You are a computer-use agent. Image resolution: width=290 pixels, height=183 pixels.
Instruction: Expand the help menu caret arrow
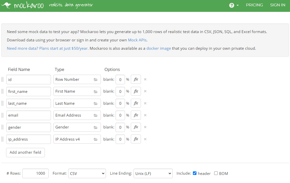(238, 5)
